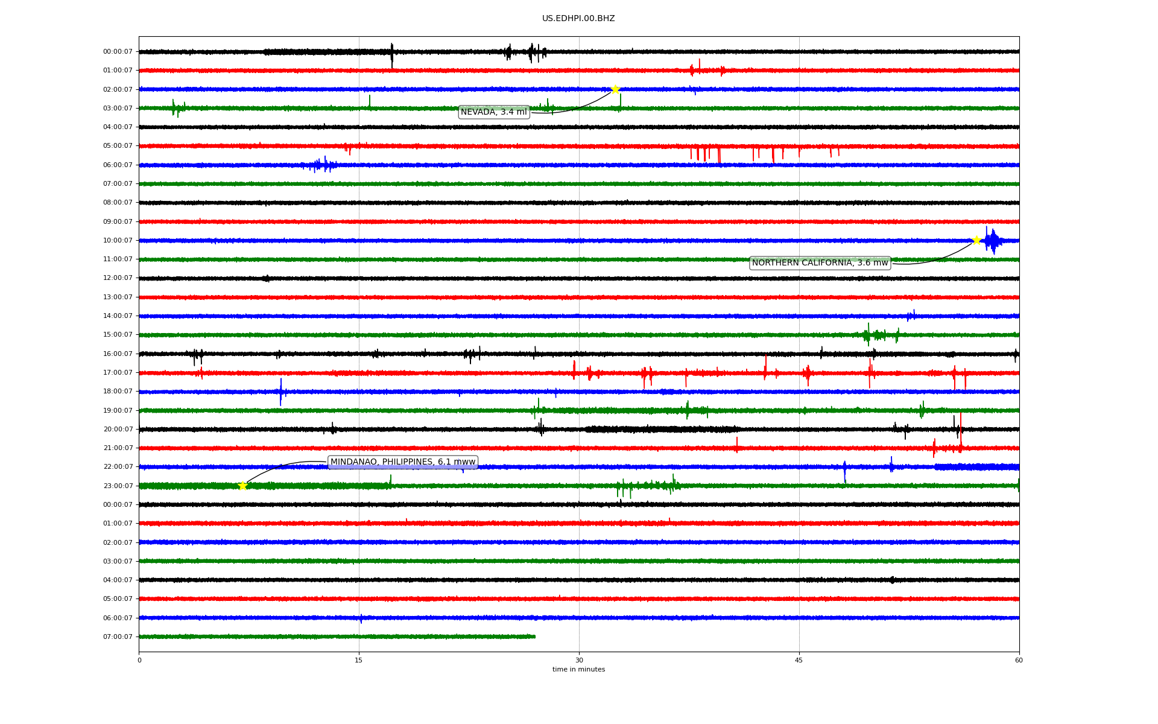Click the Northern California yellow star marker
Image resolution: width=1158 pixels, height=724 pixels.
[976, 240]
